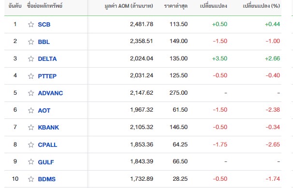Viewport: 293px width, 188px height.
Task: Open the BDMS stock link
Action: click(47, 179)
